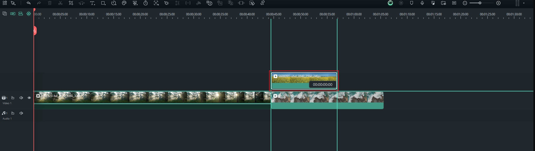535x151 pixels.
Task: Click the dashed box keyframe icon
Action: point(252,3)
